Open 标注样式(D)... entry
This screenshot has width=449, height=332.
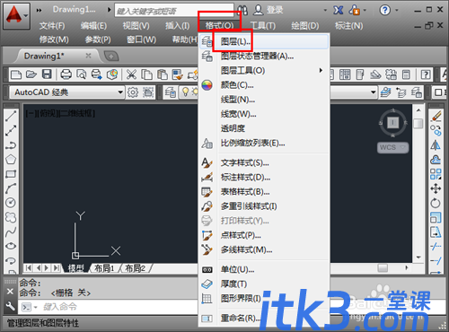(264, 178)
